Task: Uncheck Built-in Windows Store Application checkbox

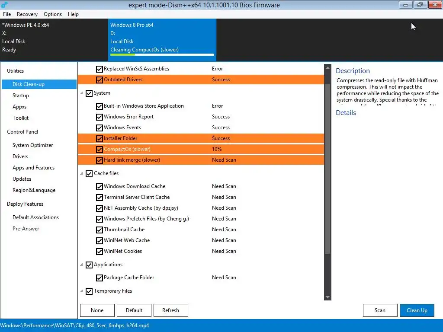Action: [x=99, y=106]
